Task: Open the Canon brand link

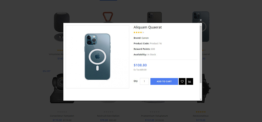Action: point(145,38)
